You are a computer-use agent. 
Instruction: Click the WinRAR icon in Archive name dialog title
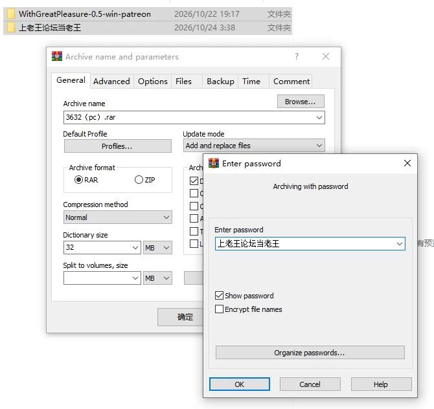tap(57, 56)
